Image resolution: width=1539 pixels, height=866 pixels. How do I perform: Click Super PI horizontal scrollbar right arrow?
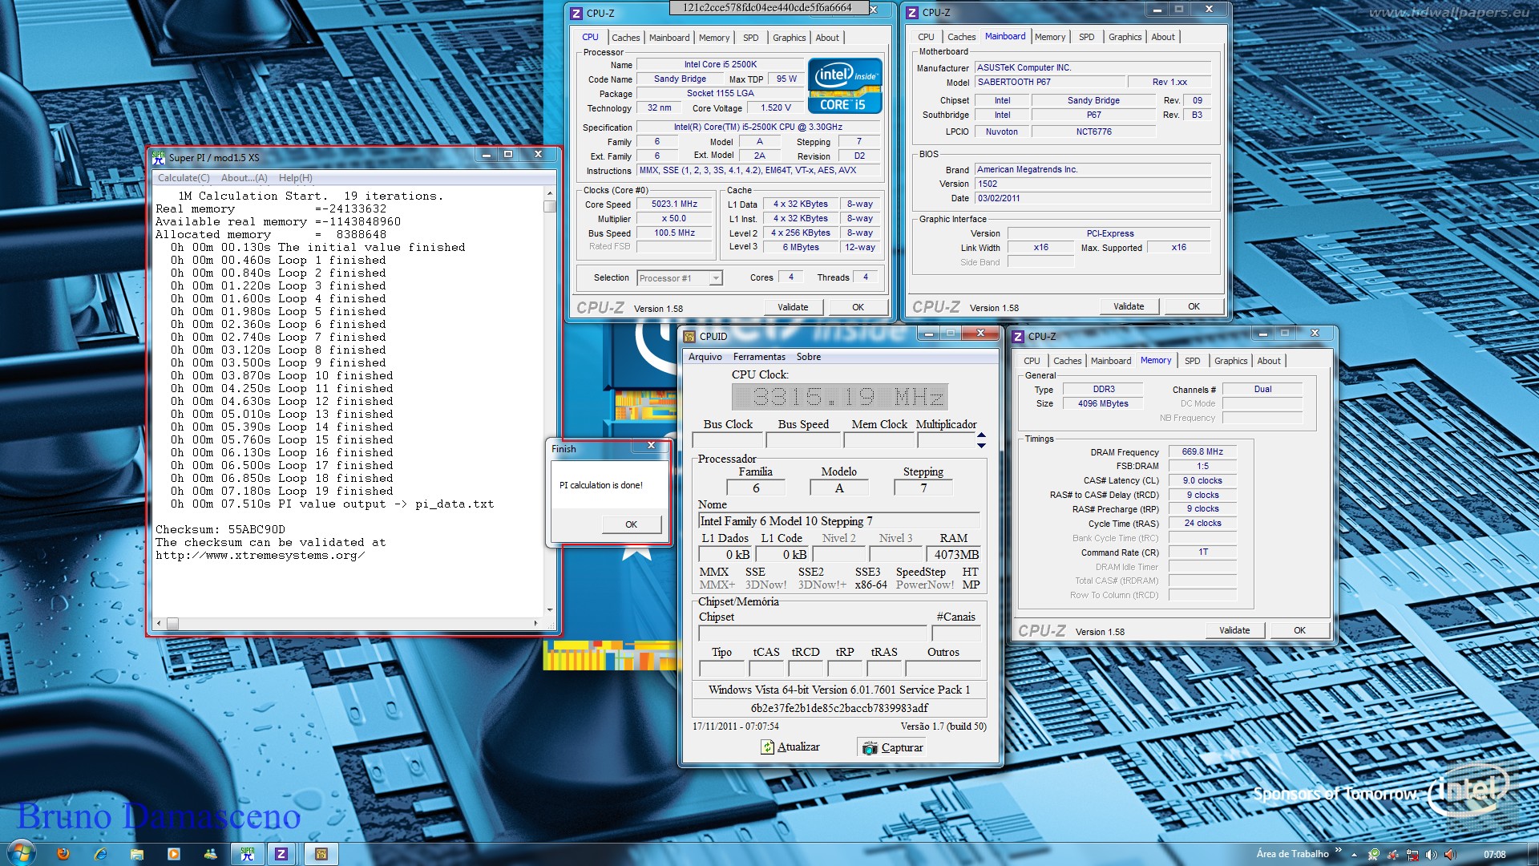pos(535,623)
